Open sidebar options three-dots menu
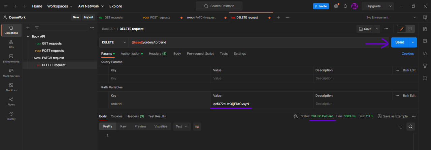Image resolution: width=431 pixels, height=150 pixels. click(x=92, y=28)
